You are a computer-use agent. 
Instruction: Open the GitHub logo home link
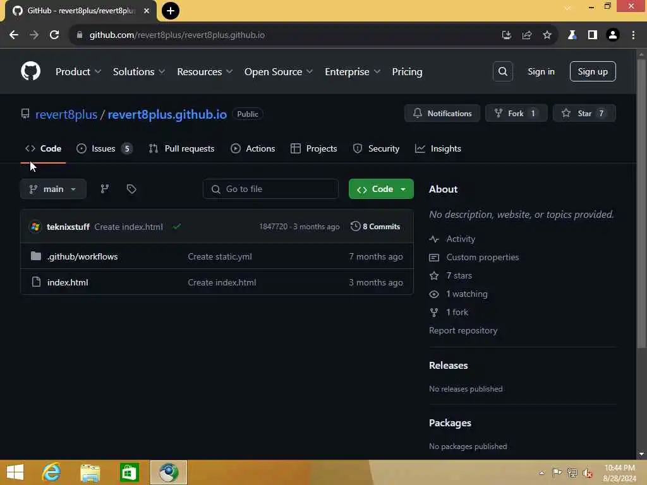(x=30, y=71)
